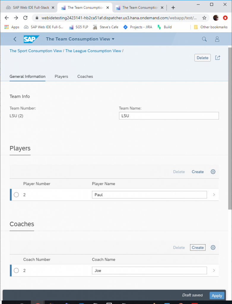
Task: Open Players table settings gear
Action: [213, 172]
